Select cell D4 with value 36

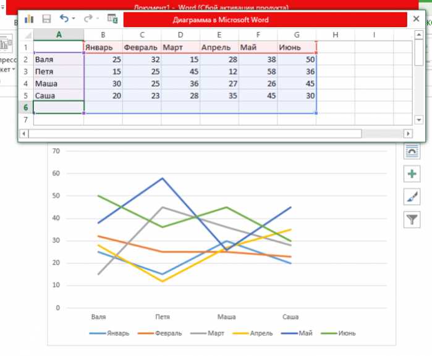pos(180,84)
